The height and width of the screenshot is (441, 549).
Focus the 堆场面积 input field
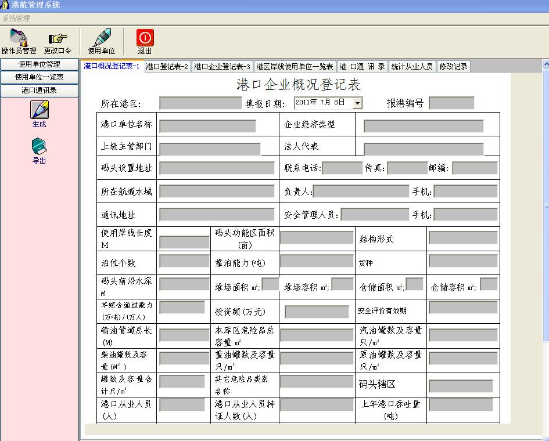pyautogui.click(x=270, y=284)
